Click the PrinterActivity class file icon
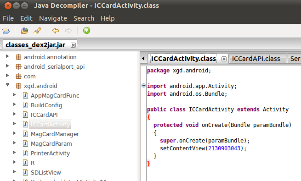 (25, 153)
